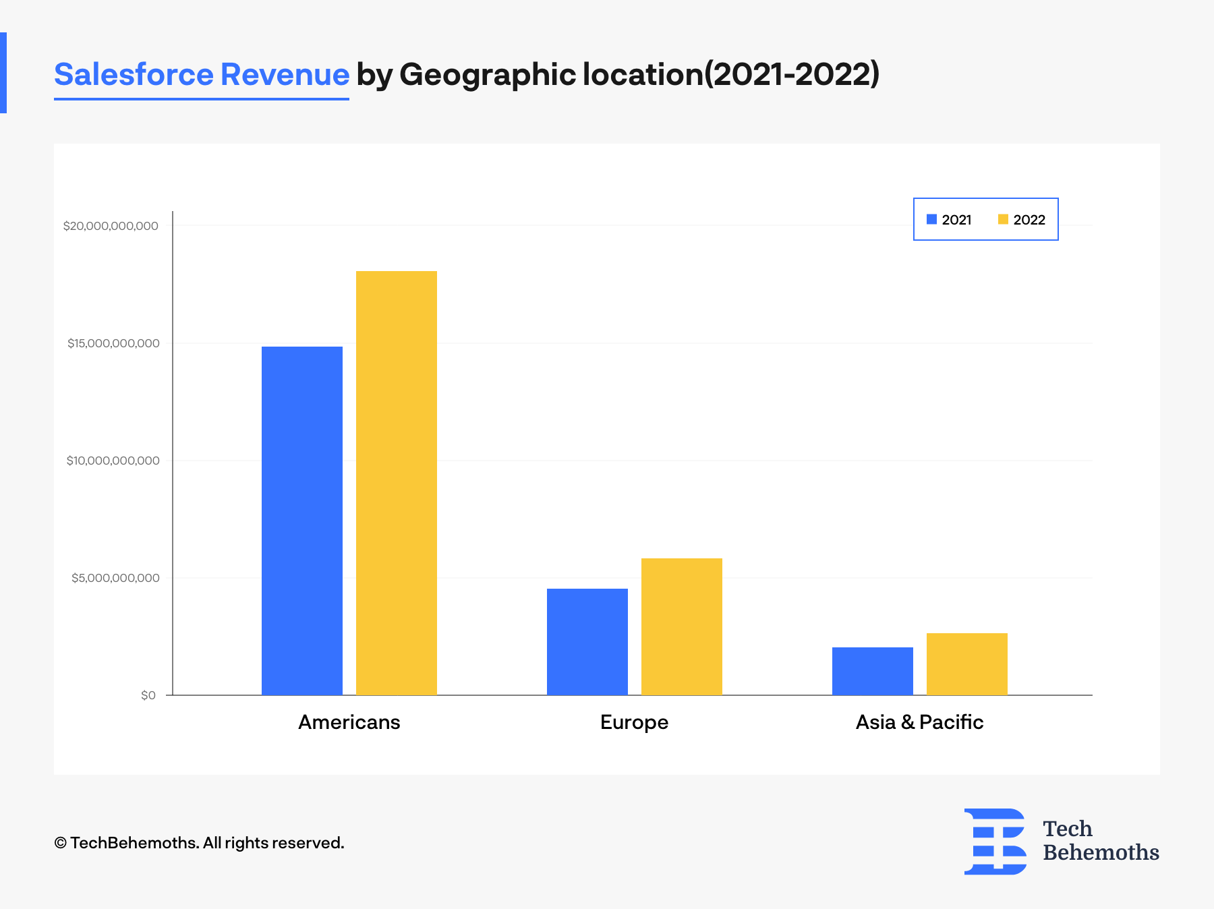The width and height of the screenshot is (1214, 909).
Task: Click the Europe 2022 yellow bar
Action: 682,626
